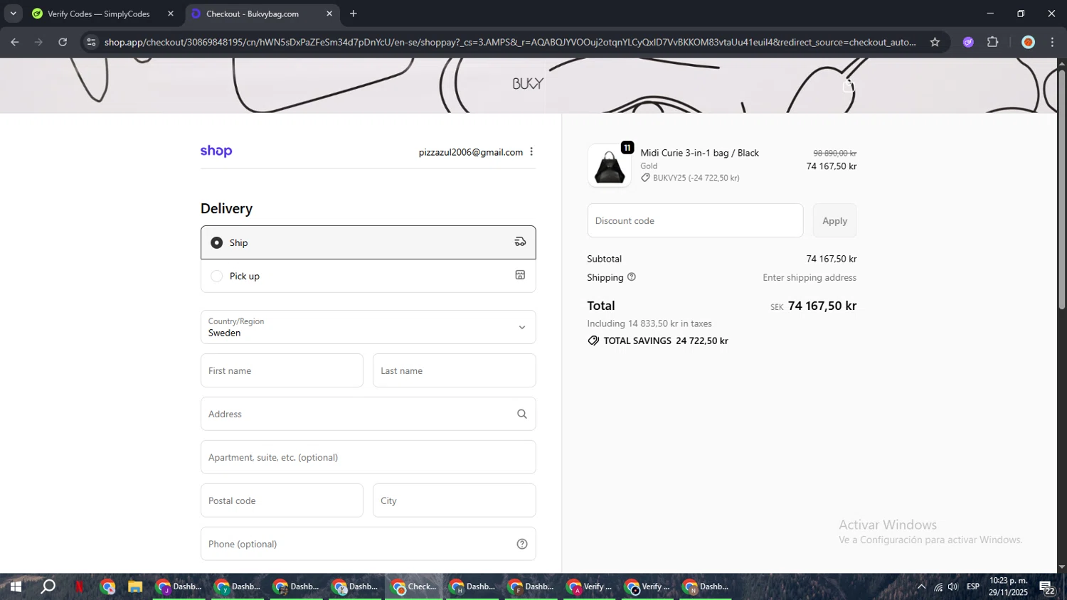Open the Chrome extensions puzzle icon

coord(993,42)
